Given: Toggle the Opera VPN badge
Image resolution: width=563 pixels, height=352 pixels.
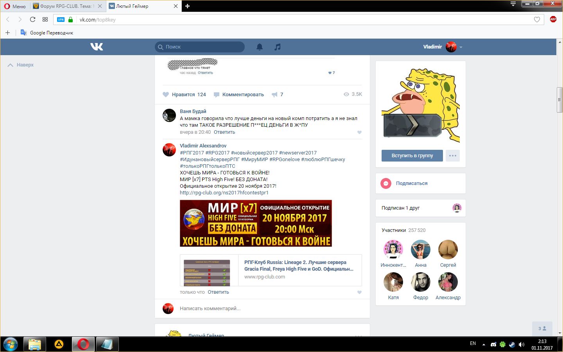Looking at the screenshot, I should (61, 20).
